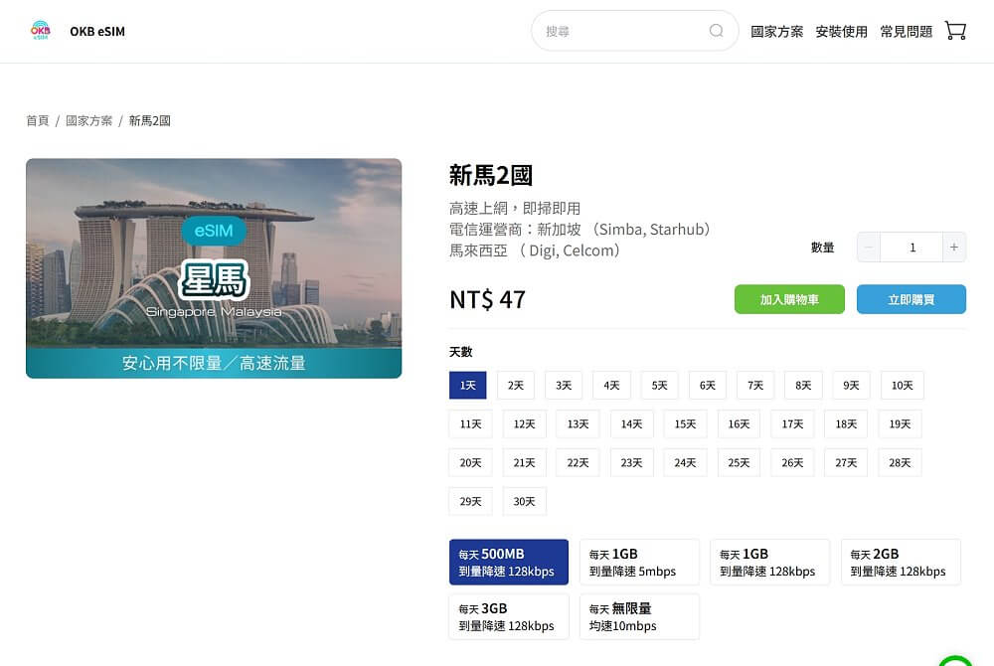994x666 pixels.
Task: Select the 8天 duration option
Action: (803, 386)
